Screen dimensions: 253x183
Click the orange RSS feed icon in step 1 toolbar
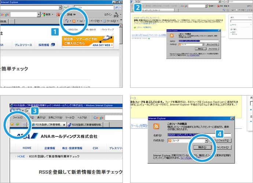pyautogui.click(x=74, y=21)
